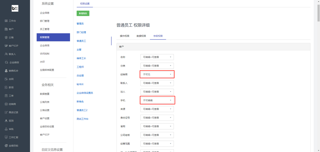320x152 pixels.
Task: Click the logo icon at top left
Action: point(15,9)
